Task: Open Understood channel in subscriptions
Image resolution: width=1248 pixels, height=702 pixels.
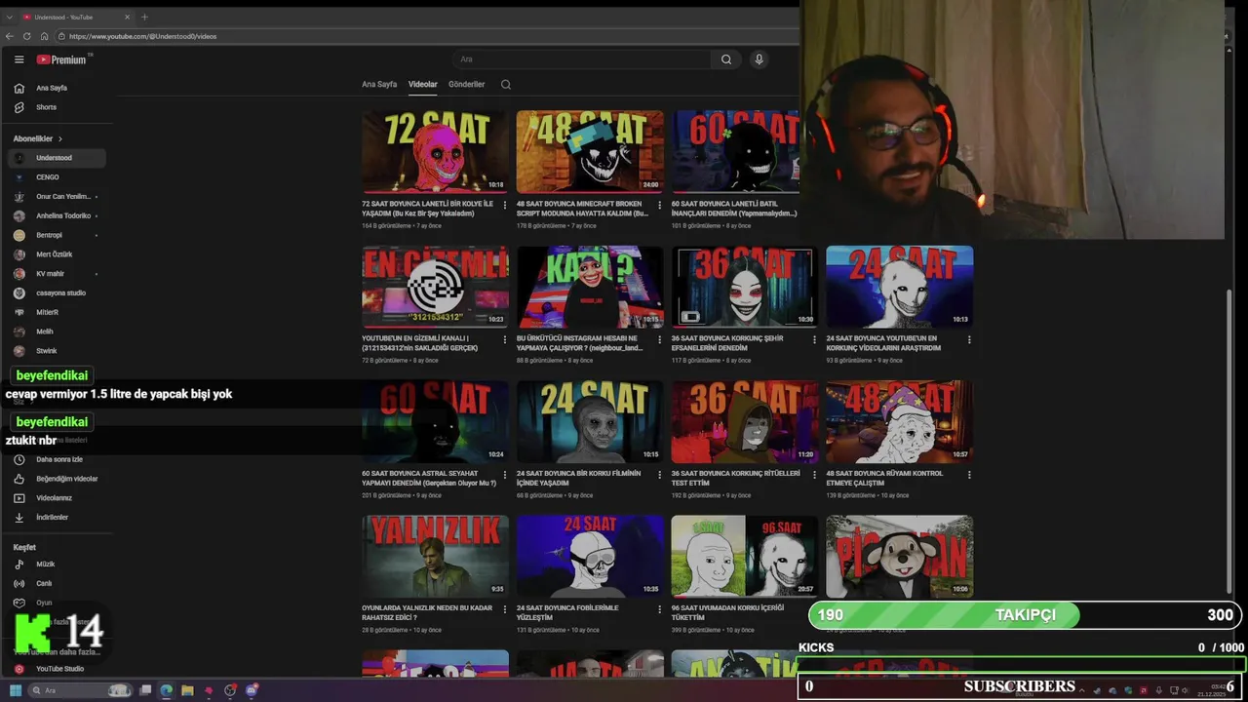Action: pyautogui.click(x=57, y=158)
